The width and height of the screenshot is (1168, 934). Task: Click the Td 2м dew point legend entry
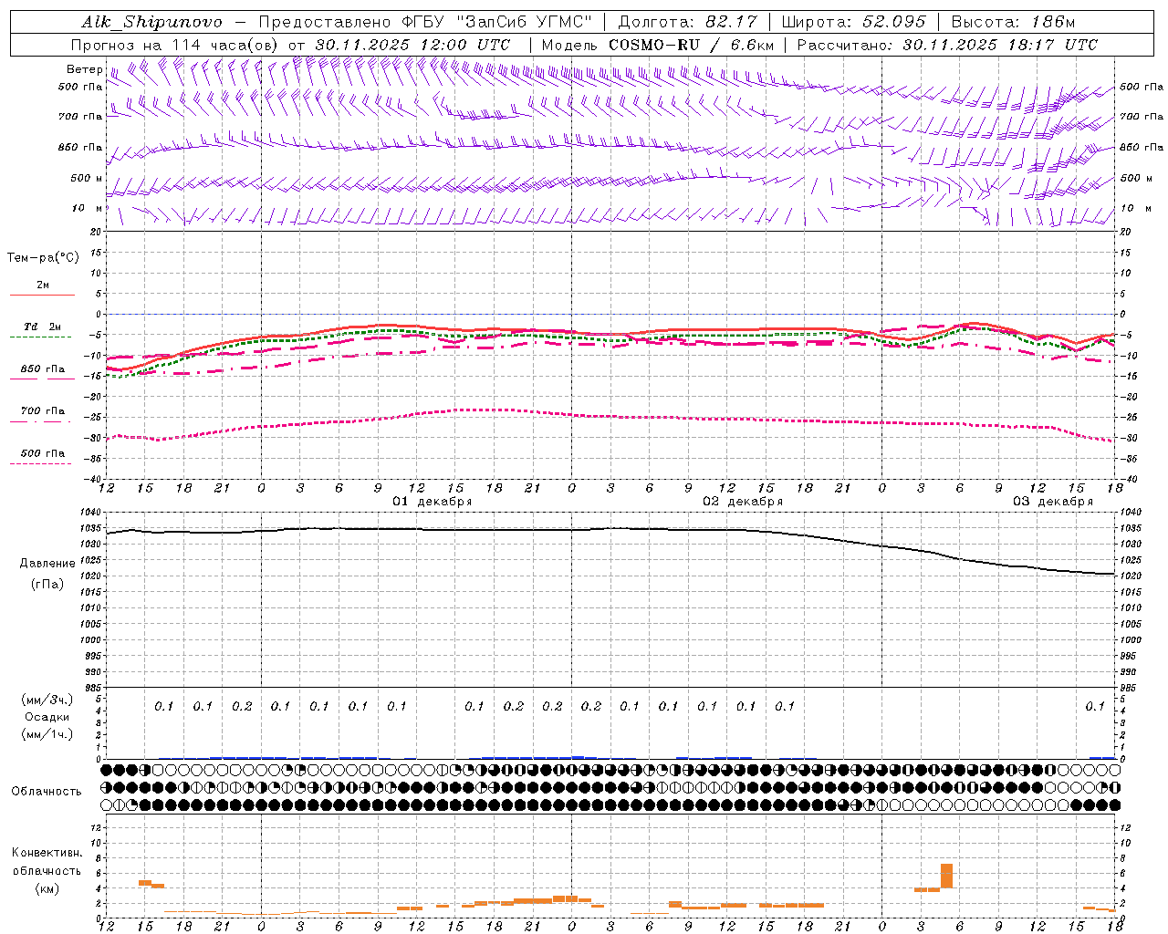click(x=42, y=327)
